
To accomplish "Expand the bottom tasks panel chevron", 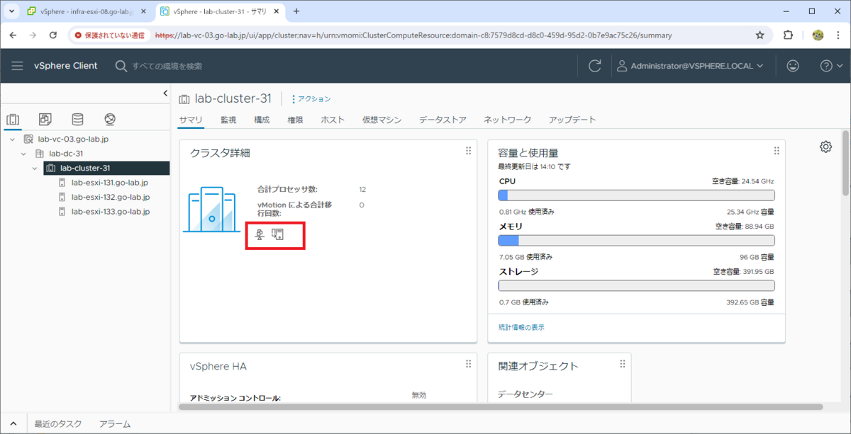I will coord(13,424).
